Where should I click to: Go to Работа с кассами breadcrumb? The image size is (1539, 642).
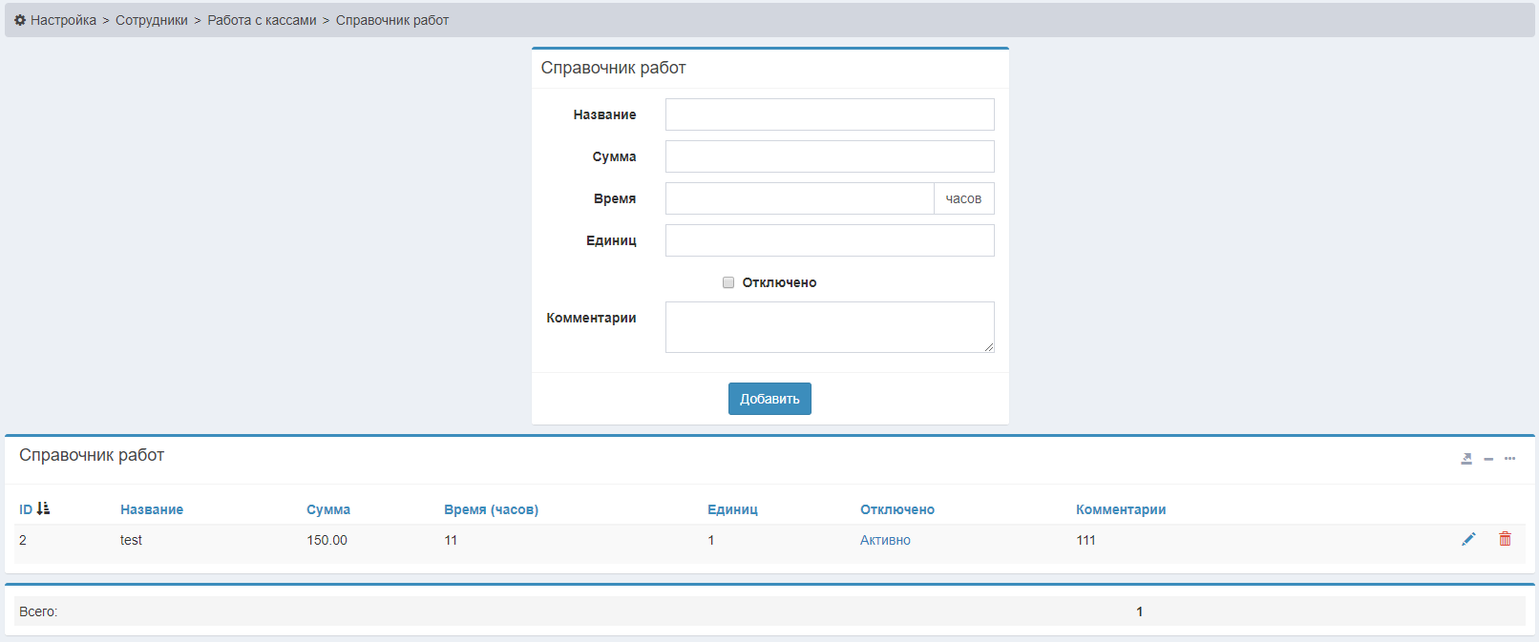(x=262, y=20)
